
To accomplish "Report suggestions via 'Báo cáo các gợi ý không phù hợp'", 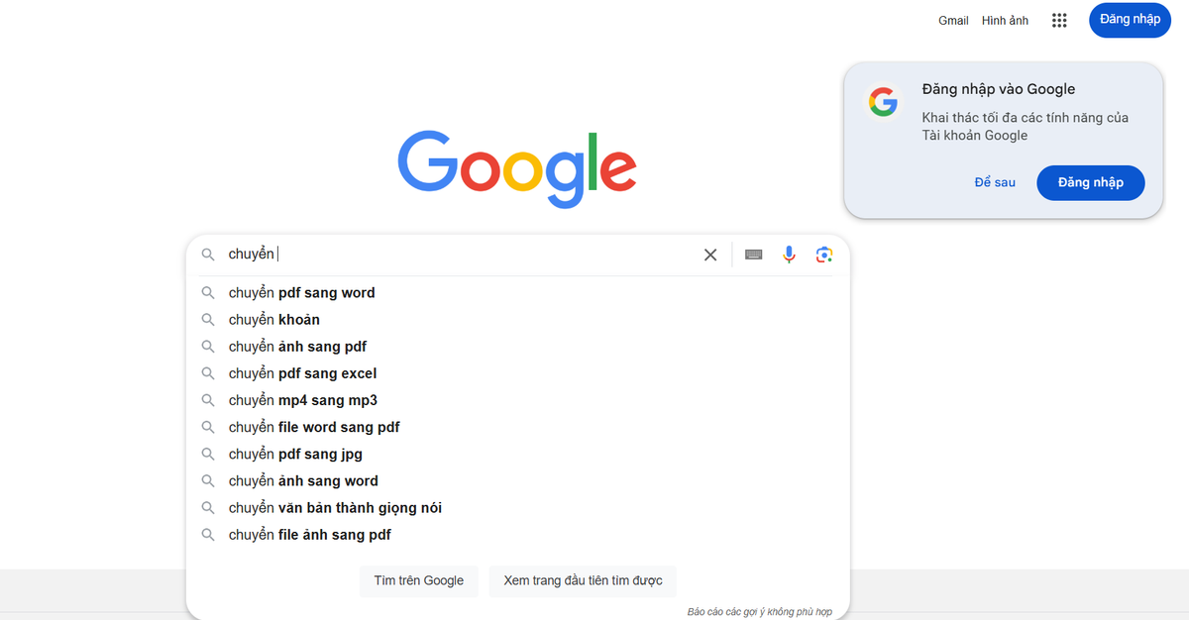I will click(759, 611).
